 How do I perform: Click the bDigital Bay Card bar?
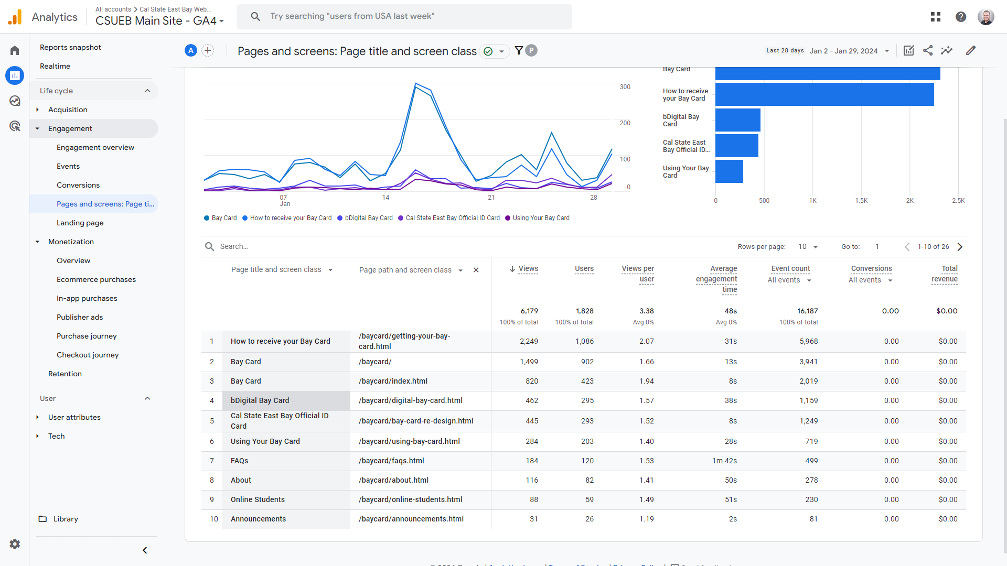(738, 120)
